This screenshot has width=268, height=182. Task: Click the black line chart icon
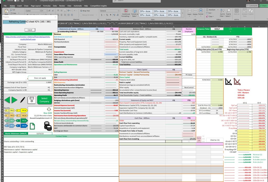pyautogui.click(x=228, y=82)
